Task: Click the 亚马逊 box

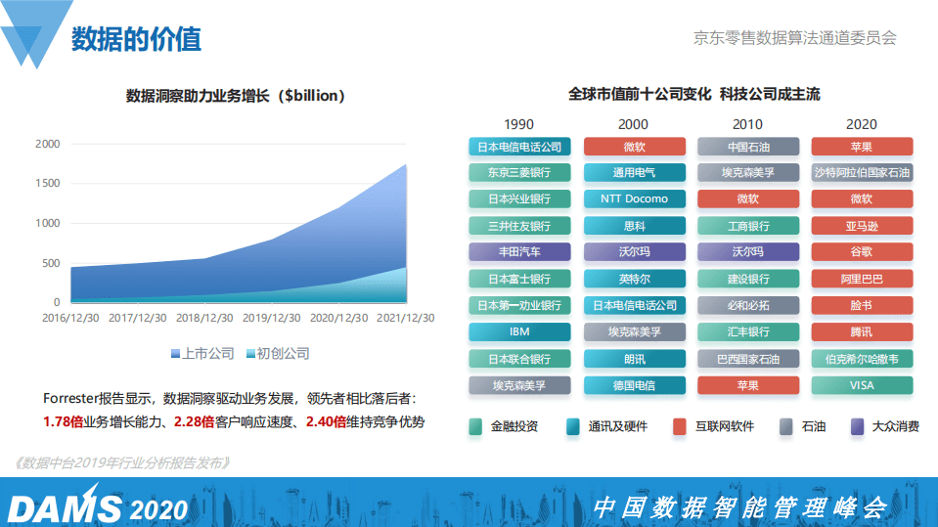Action: (x=862, y=226)
